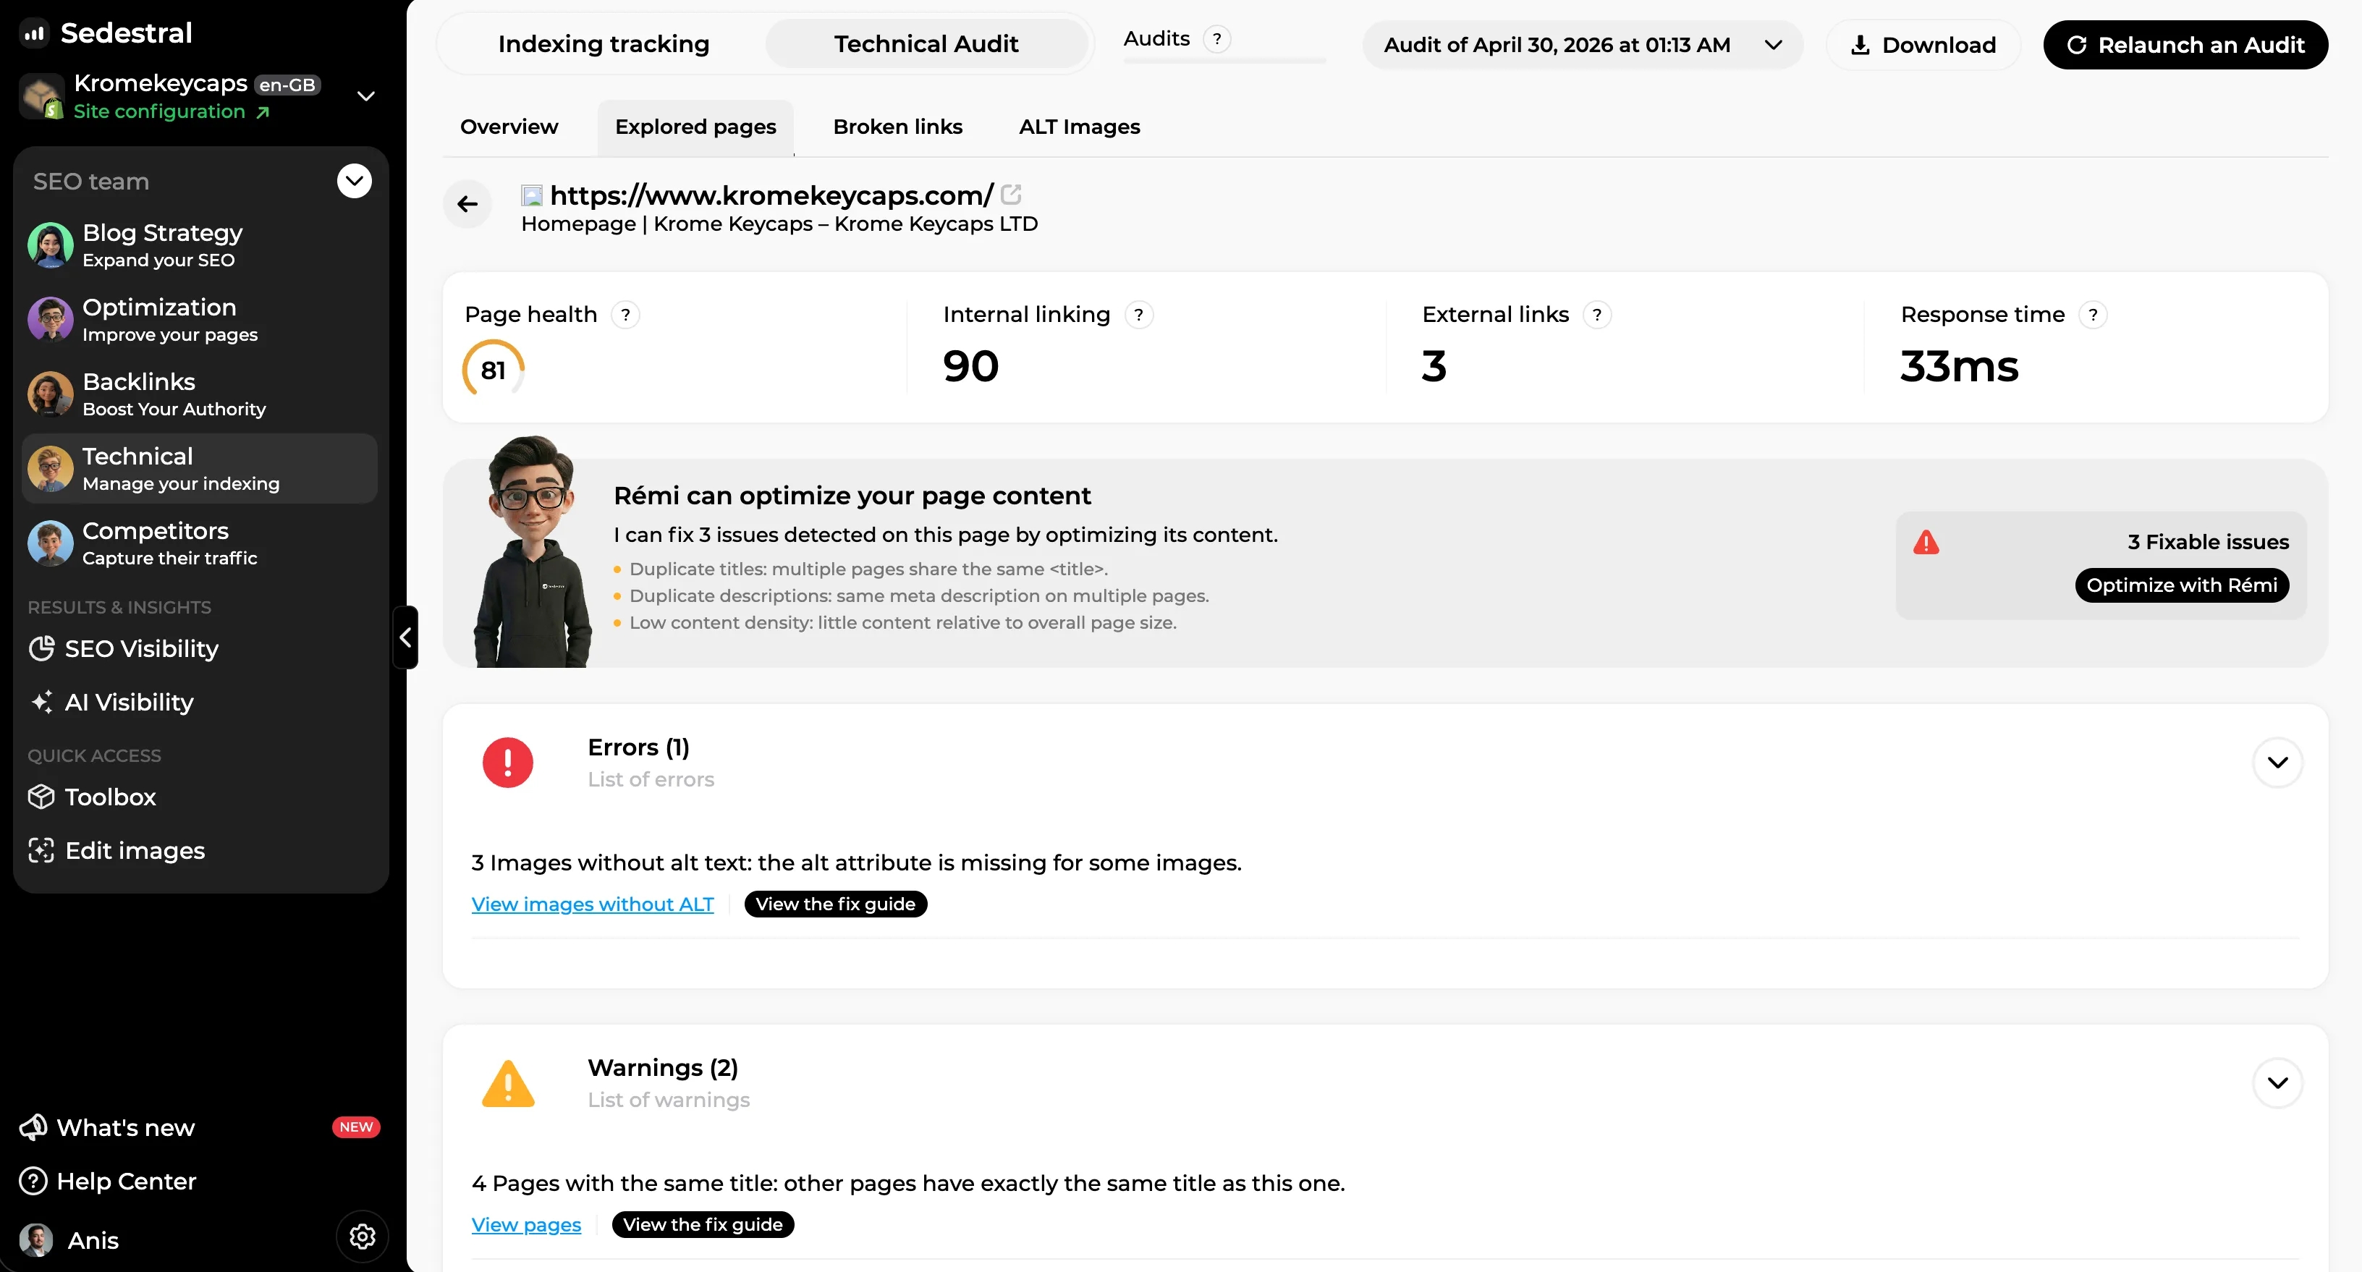Collapse the Errors section
Viewport: 2362px width, 1272px height.
click(x=2277, y=762)
